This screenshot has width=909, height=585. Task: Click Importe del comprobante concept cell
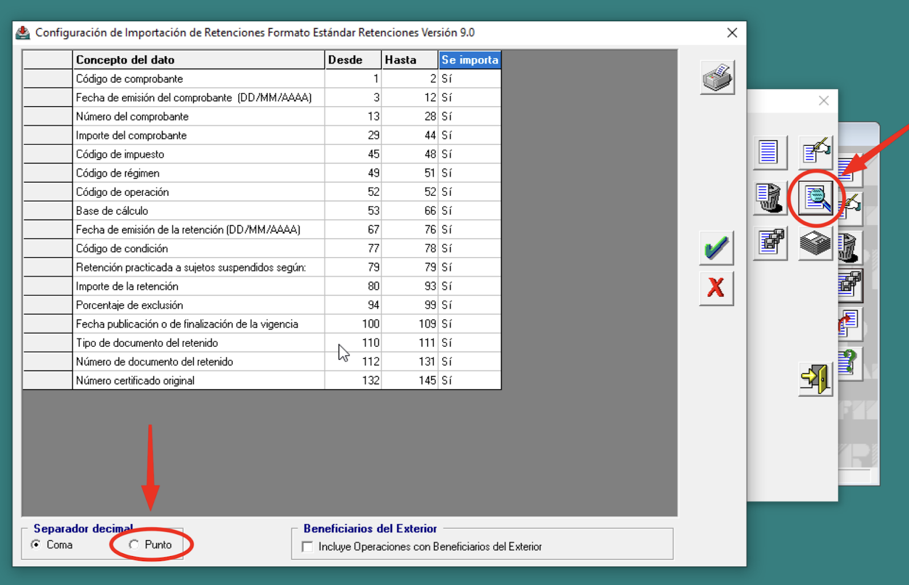pyautogui.click(x=199, y=135)
